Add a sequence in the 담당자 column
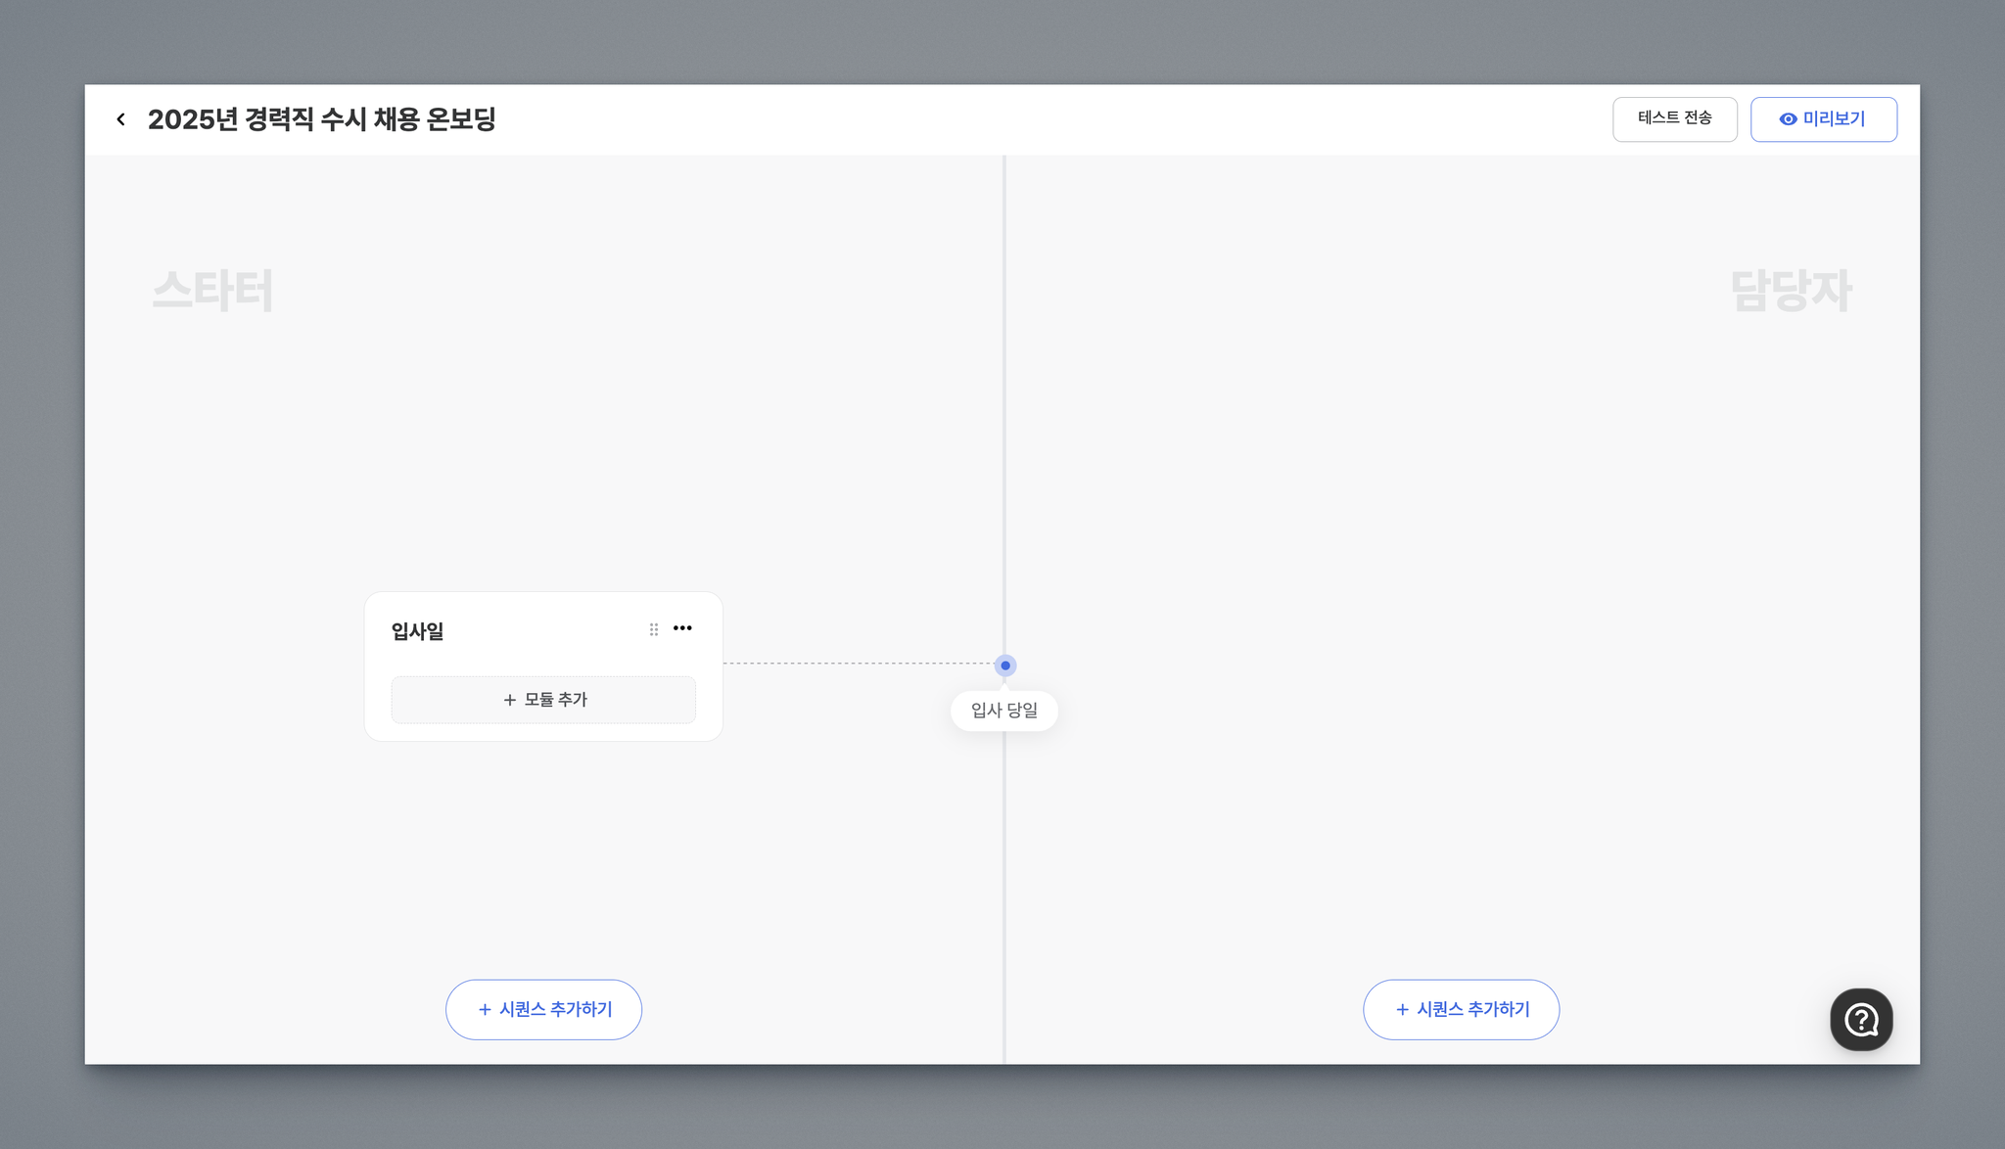The height and width of the screenshot is (1149, 2005). (1461, 1009)
